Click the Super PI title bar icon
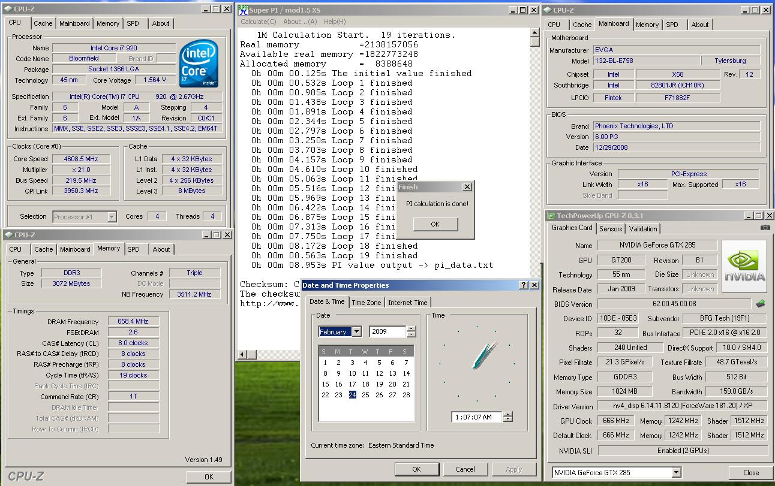This screenshot has width=775, height=486. tap(242, 10)
